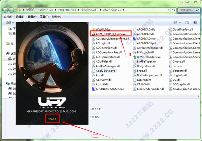Click the search ARCHICAD 21 field
The image size is (202, 141).
click(x=189, y=10)
